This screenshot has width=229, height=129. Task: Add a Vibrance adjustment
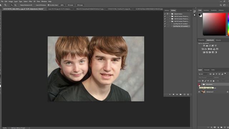pyautogui.click(x=216, y=46)
